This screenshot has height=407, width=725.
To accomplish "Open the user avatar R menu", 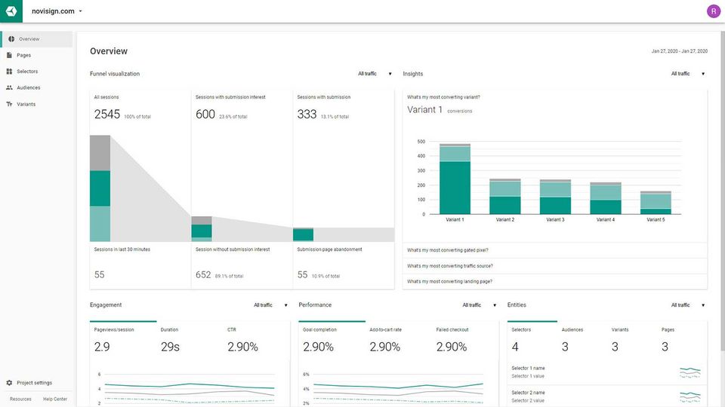I will pos(714,11).
